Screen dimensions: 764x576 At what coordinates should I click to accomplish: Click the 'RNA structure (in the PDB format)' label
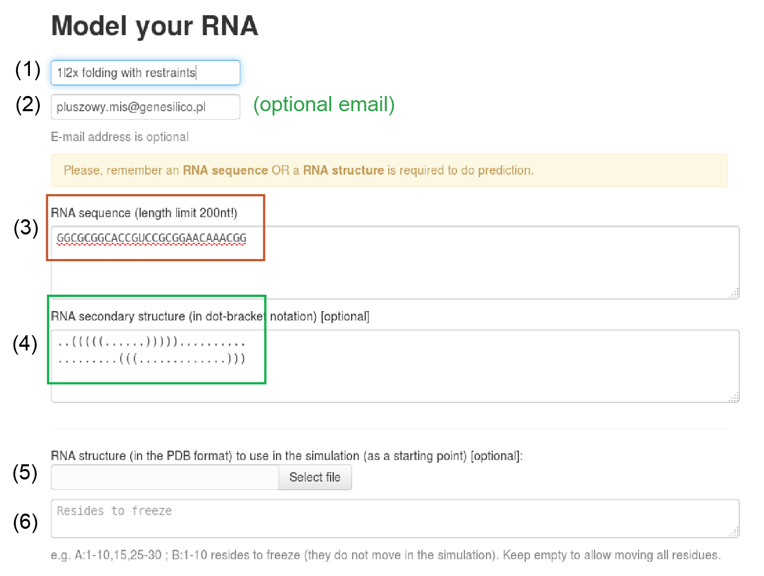coord(286,456)
